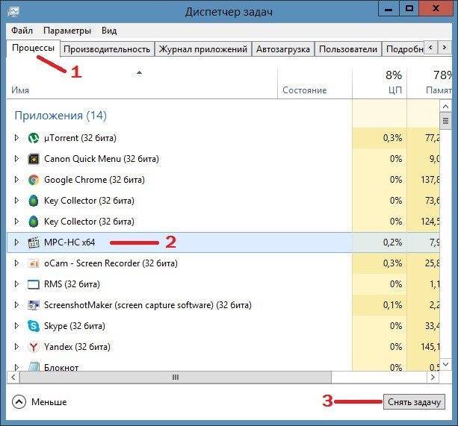This screenshot has height=426, width=458.
Task: Expand the ScreenshotMaker entry
Action: pyautogui.click(x=16, y=304)
